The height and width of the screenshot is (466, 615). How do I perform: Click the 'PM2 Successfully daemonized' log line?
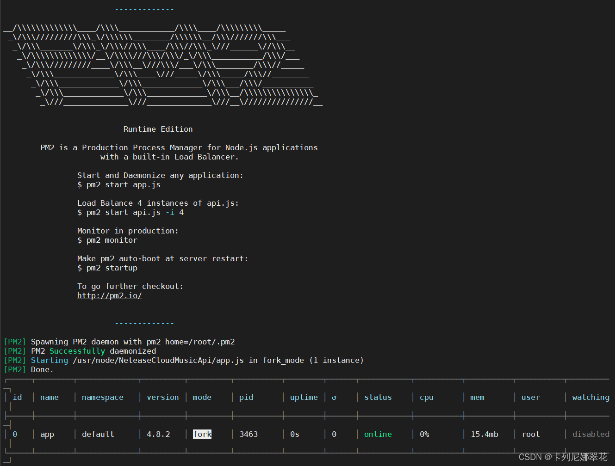pos(80,351)
